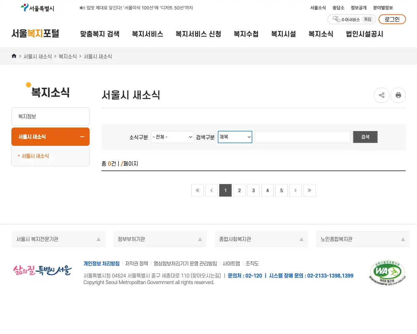417x334 pixels.
Task: Click the share icon button
Action: (x=381, y=95)
